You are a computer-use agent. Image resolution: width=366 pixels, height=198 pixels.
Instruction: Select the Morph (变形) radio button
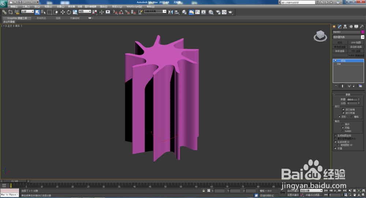(x=339, y=117)
